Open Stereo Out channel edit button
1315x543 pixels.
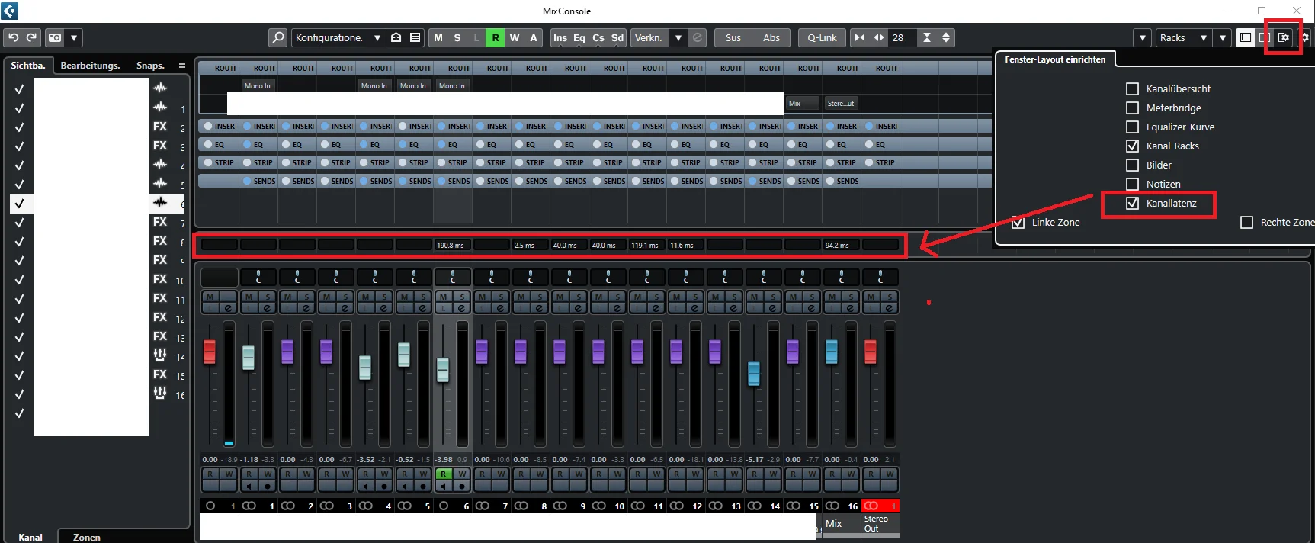pos(889,308)
